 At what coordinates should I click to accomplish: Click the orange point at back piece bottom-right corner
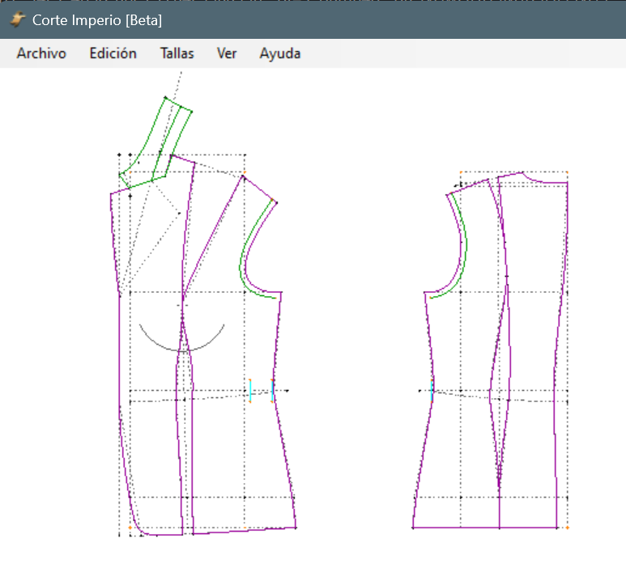tap(567, 528)
